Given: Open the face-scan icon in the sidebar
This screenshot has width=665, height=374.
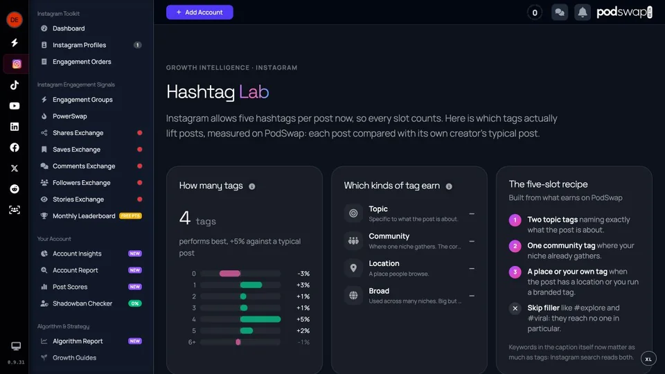Looking at the screenshot, I should click(15, 209).
